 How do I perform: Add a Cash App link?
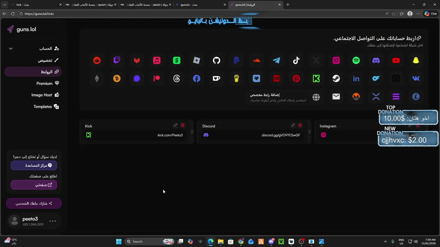click(177, 61)
